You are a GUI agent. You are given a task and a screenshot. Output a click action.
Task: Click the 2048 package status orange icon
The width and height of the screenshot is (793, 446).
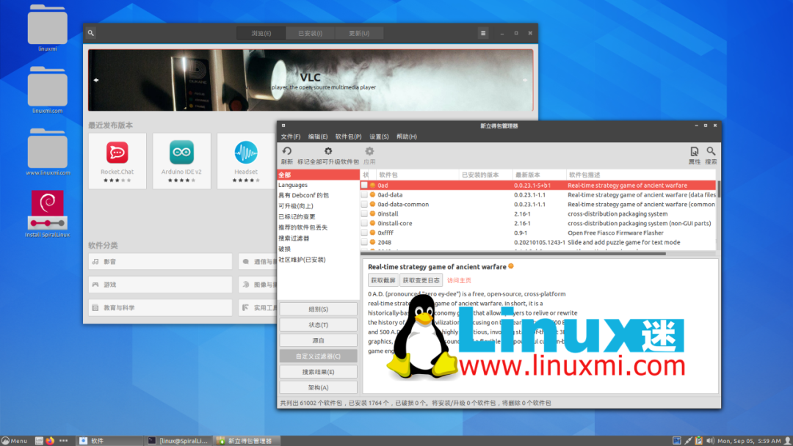(x=373, y=243)
